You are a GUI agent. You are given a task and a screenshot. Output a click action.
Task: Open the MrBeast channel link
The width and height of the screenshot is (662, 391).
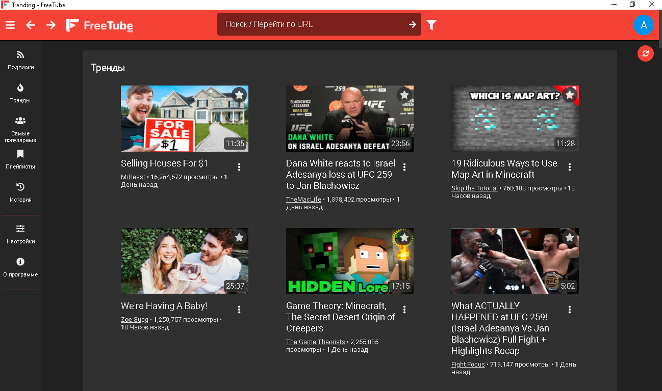click(x=133, y=177)
